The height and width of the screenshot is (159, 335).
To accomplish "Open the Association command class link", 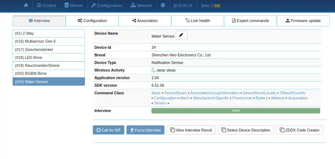I will [298, 98].
